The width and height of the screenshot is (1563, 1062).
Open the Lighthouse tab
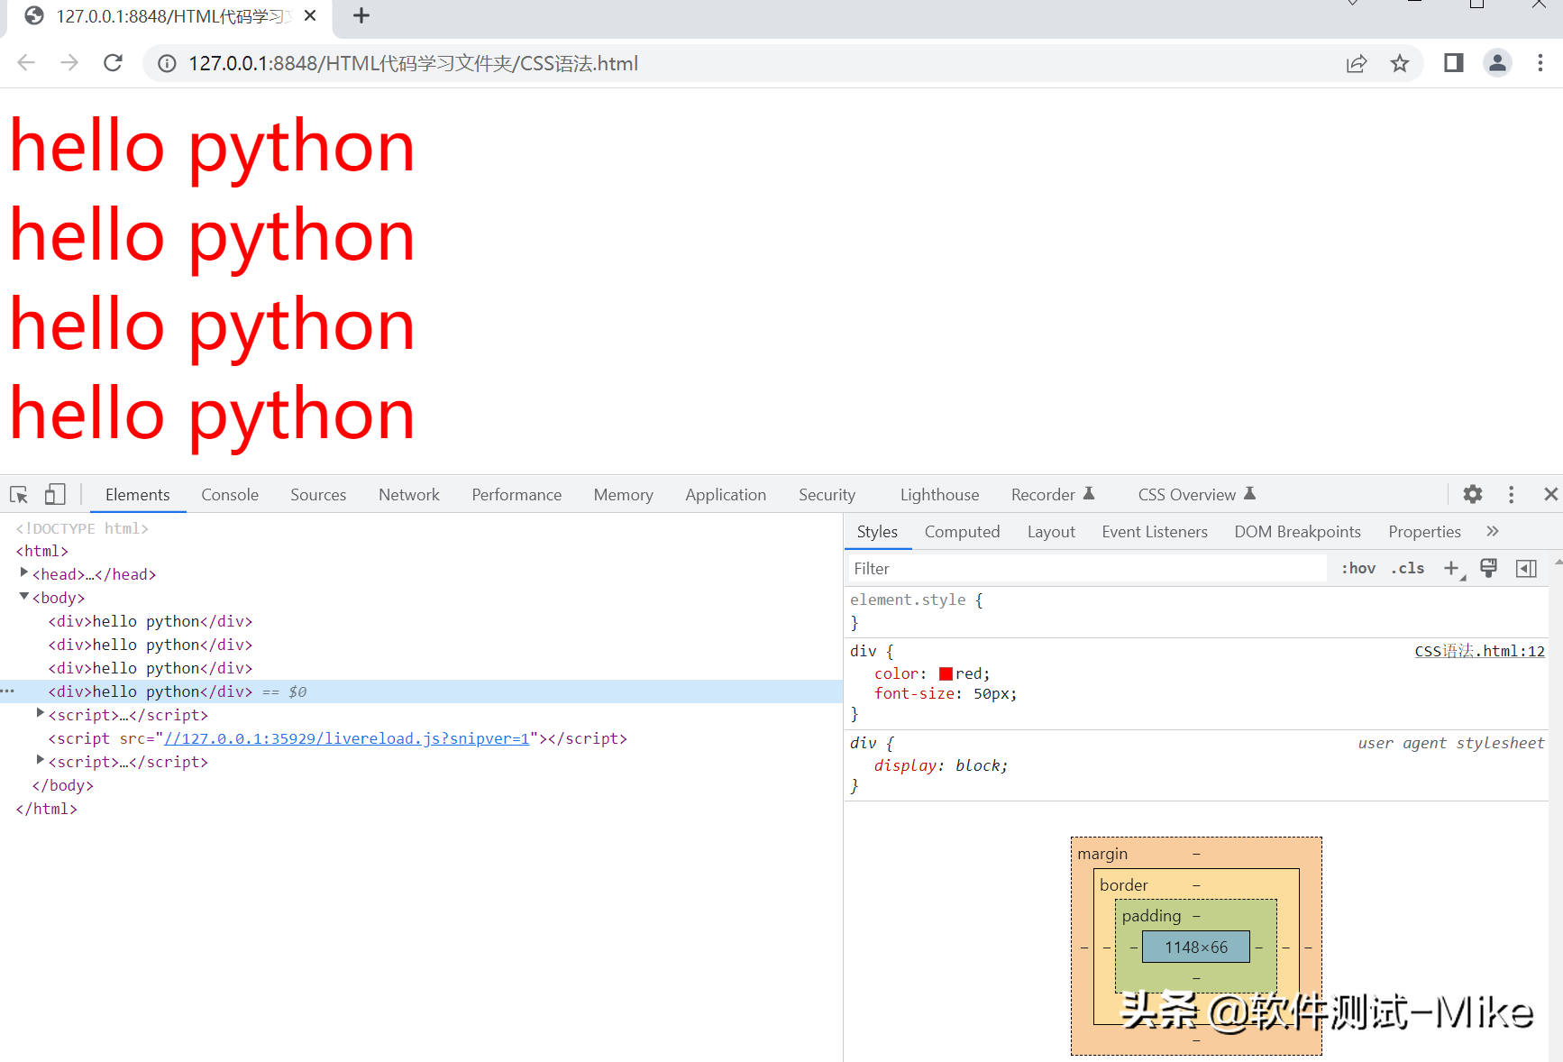(x=939, y=495)
